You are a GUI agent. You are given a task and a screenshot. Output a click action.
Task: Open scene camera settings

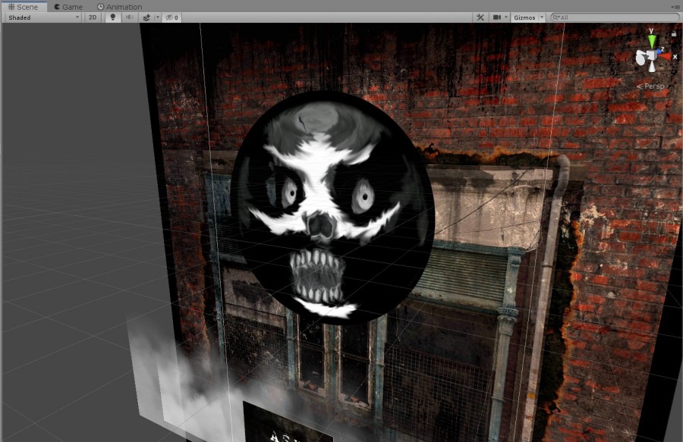coord(499,17)
